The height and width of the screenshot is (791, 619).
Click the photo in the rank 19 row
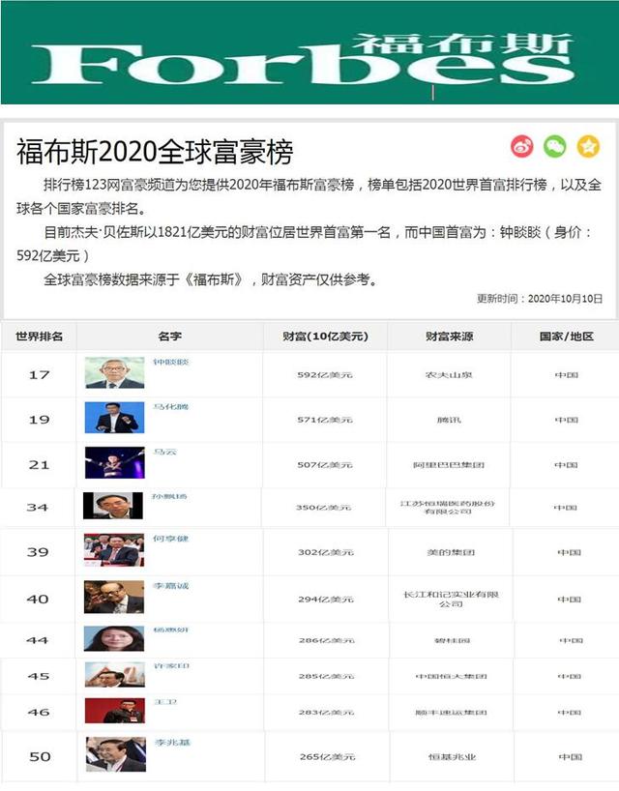point(114,418)
